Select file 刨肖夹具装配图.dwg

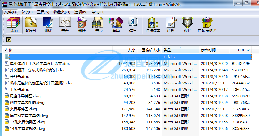tap(27, 102)
